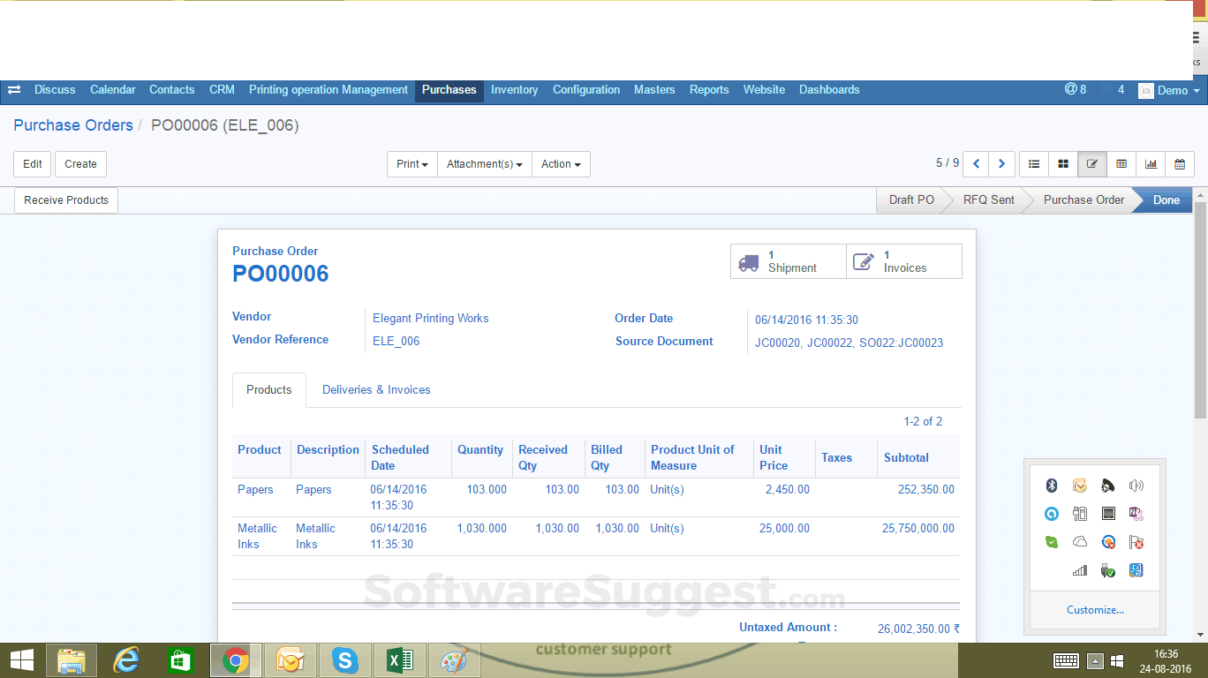Switch to list view of purchase orders
1208x678 pixels.
pyautogui.click(x=1033, y=164)
